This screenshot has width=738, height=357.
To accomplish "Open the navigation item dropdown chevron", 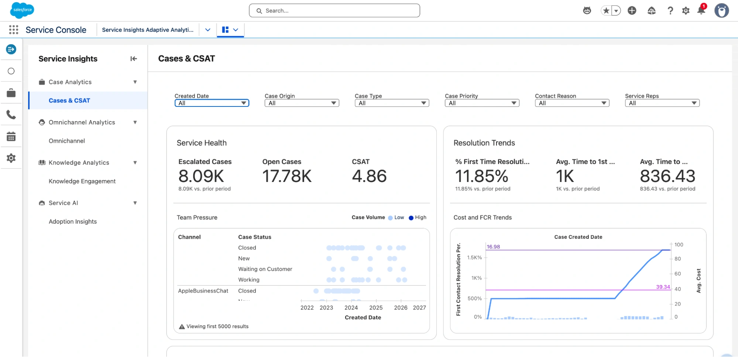I will tap(208, 30).
